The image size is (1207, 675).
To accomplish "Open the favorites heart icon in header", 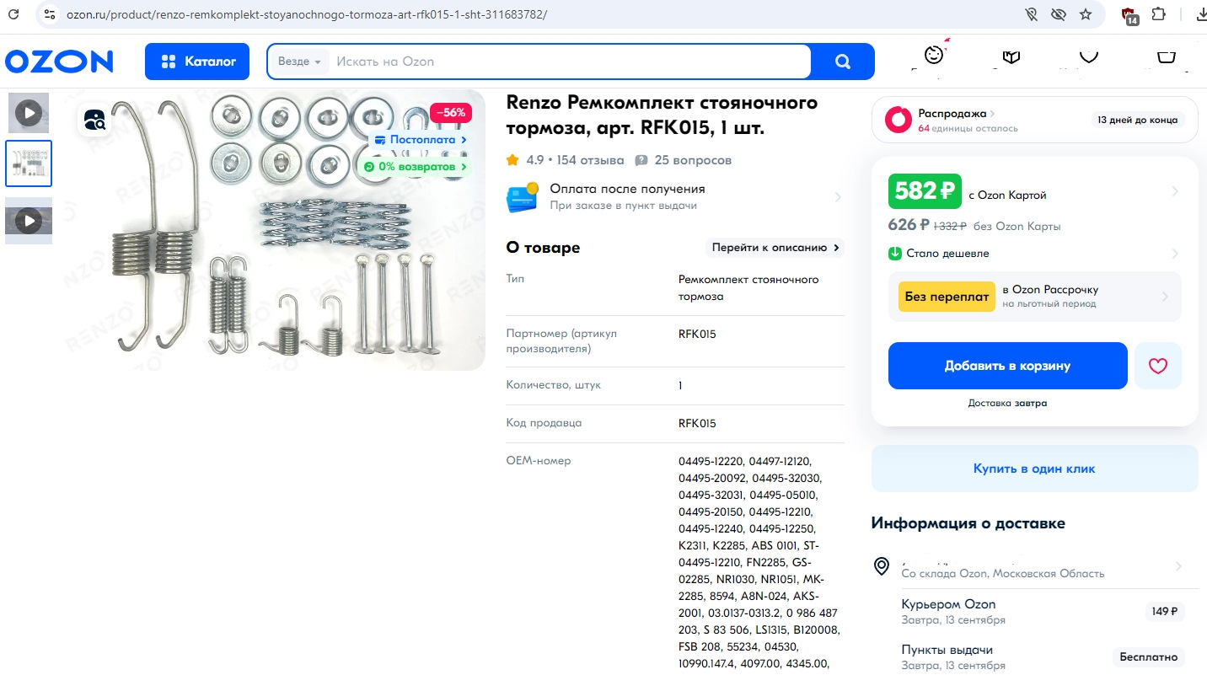I will pyautogui.click(x=1089, y=56).
